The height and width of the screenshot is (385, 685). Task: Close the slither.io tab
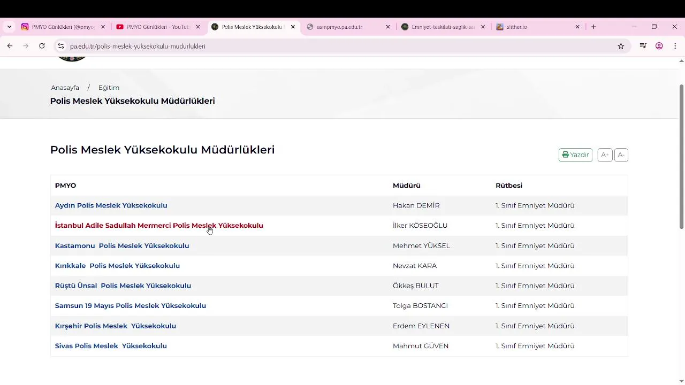[577, 27]
